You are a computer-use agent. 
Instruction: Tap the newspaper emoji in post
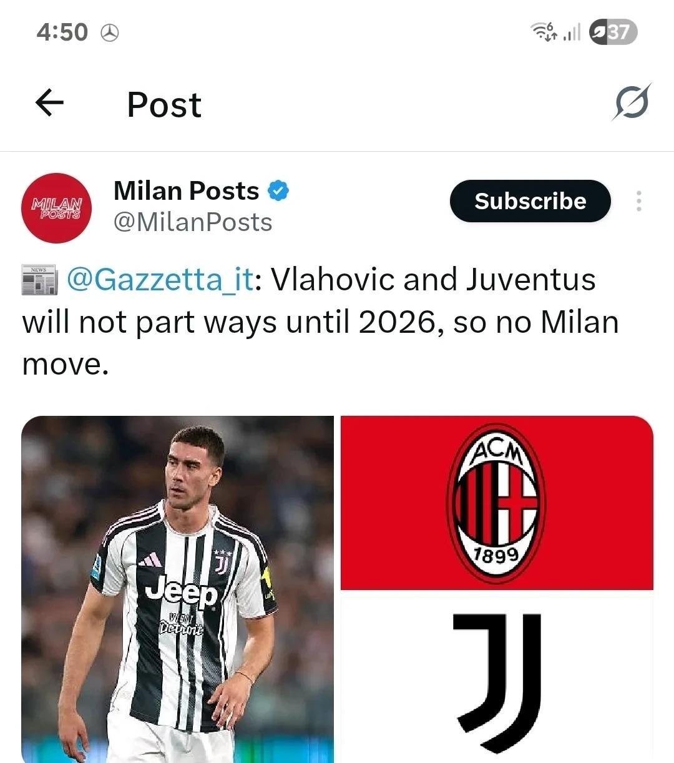pyautogui.click(x=40, y=280)
